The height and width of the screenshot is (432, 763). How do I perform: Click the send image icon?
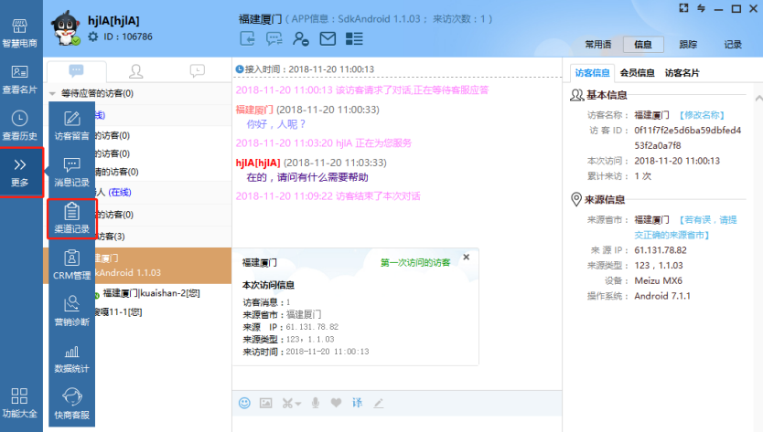pos(265,403)
